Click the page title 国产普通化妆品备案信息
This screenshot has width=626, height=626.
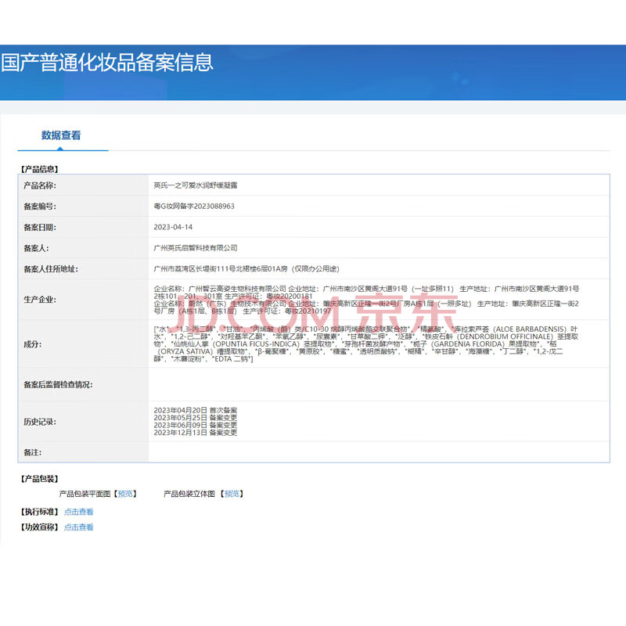(107, 63)
